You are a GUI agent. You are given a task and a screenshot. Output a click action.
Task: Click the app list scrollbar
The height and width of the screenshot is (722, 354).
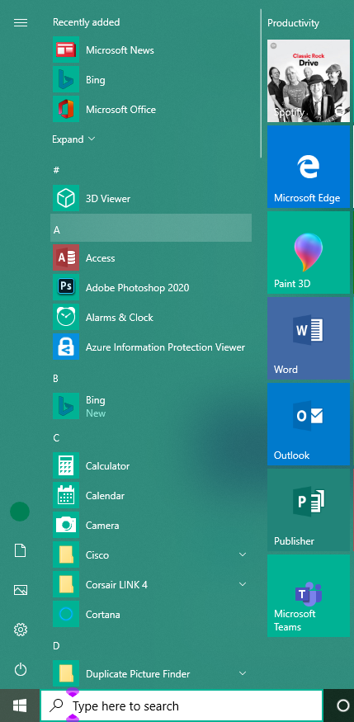pyautogui.click(x=261, y=83)
